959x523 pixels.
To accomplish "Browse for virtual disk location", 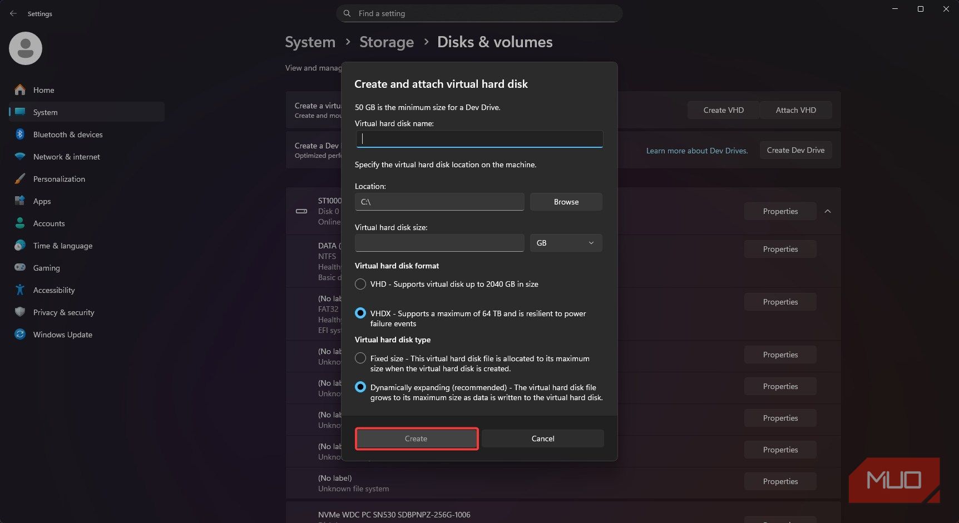I will coord(566,202).
